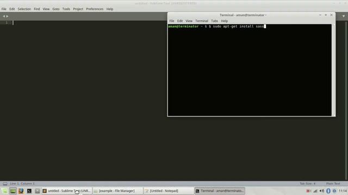Open the Linux Mint start menu icon
This screenshot has height=195, width=348.
pos(4,191)
